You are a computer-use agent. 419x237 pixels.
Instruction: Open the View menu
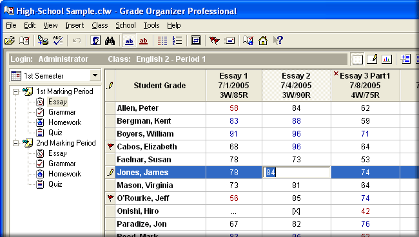point(50,25)
